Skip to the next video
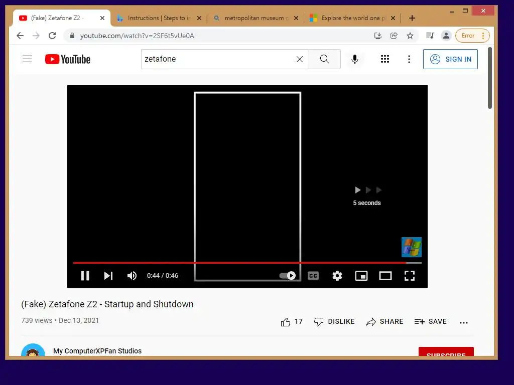This screenshot has width=514, height=385. pyautogui.click(x=108, y=276)
